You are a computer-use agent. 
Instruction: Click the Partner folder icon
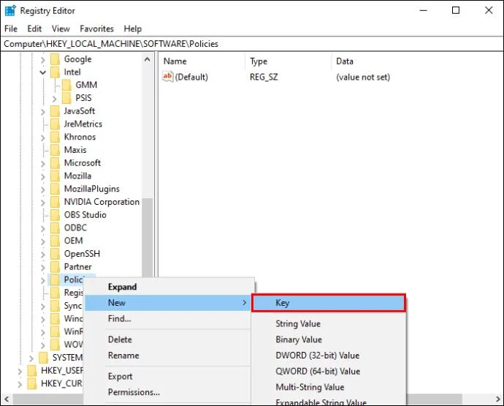55,267
